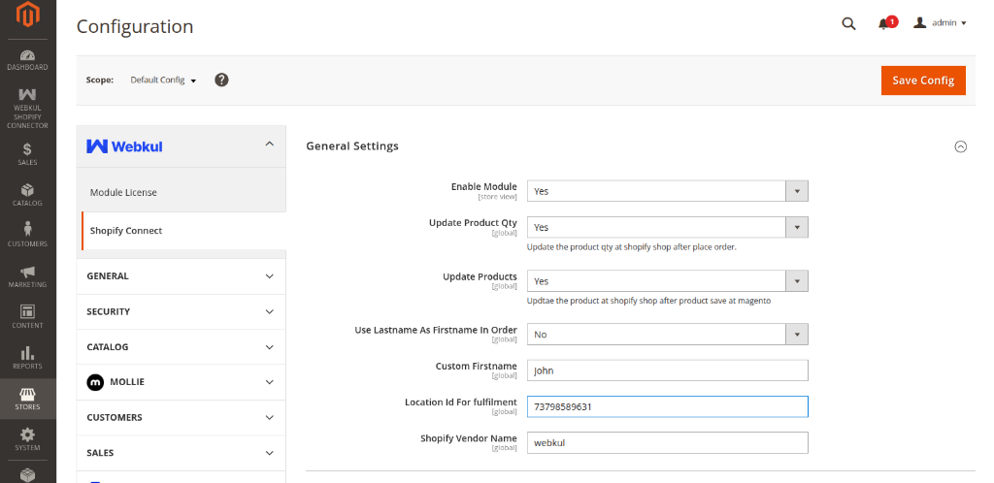
Task: Click the General Settings heading
Action: pos(352,146)
